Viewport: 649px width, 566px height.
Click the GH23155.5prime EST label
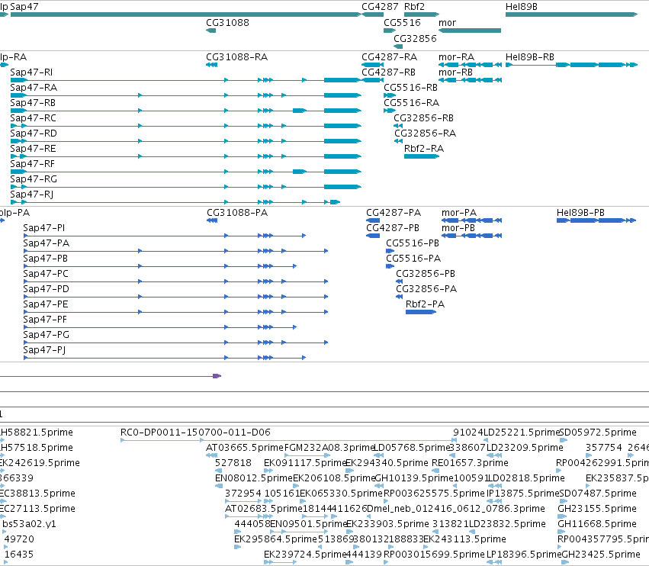pyautogui.click(x=597, y=509)
